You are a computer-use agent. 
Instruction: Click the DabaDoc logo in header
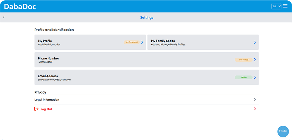20,6
